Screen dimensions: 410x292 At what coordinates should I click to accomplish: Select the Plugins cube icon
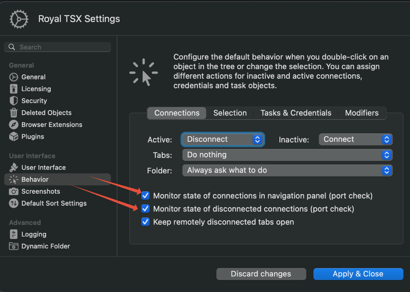tap(14, 137)
